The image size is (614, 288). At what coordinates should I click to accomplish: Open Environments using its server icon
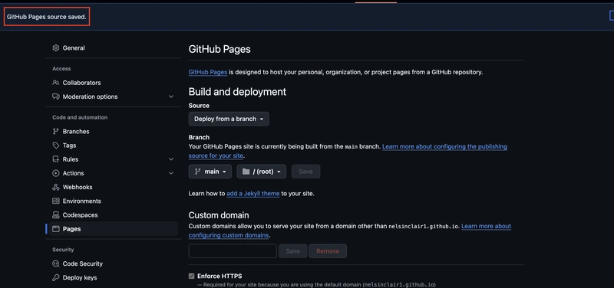tap(55, 201)
